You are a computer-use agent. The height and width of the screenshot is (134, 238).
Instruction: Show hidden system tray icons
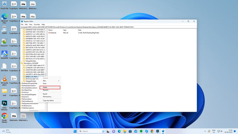click(205, 131)
